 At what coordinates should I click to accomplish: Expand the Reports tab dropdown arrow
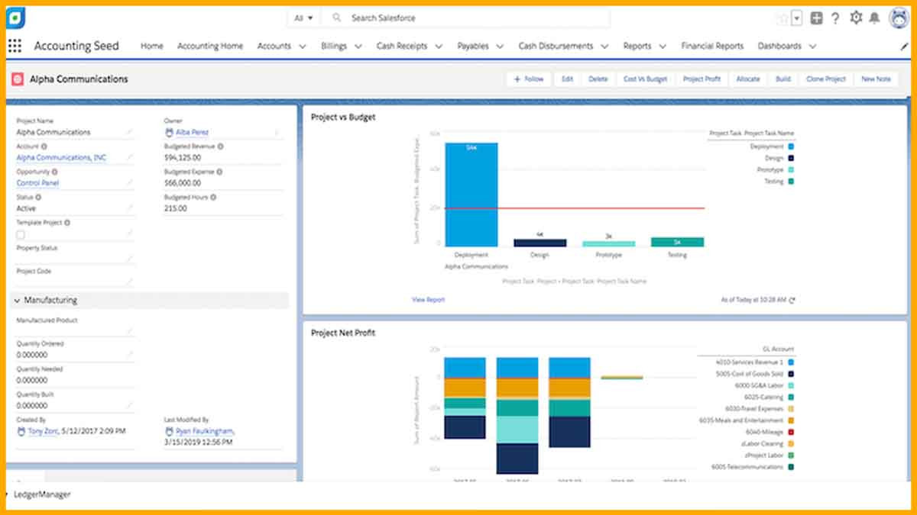click(662, 47)
